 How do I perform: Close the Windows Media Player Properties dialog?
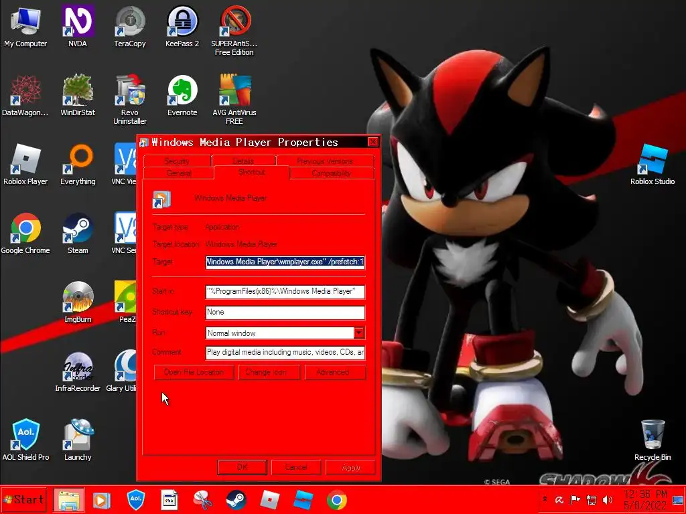point(372,142)
